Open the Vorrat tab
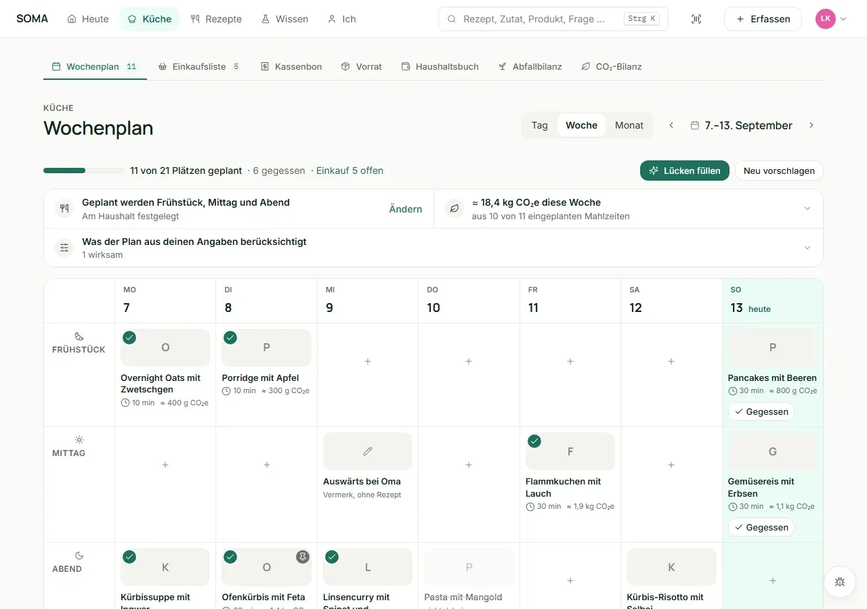 [x=362, y=66]
